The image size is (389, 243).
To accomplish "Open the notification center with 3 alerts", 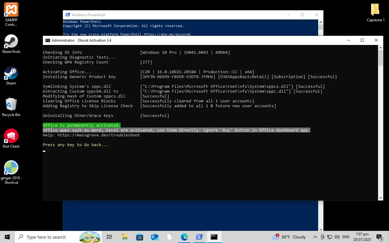I will coord(379,237).
